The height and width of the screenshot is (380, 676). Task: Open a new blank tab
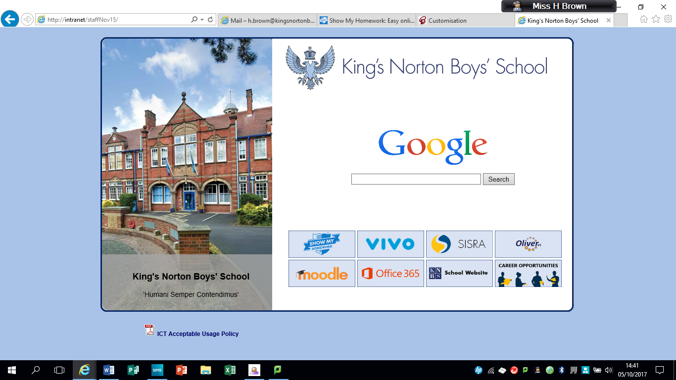click(x=621, y=20)
